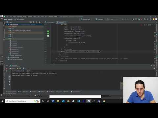Open Outlook from the taskbar
158x118 pixels.
tap(63, 101)
